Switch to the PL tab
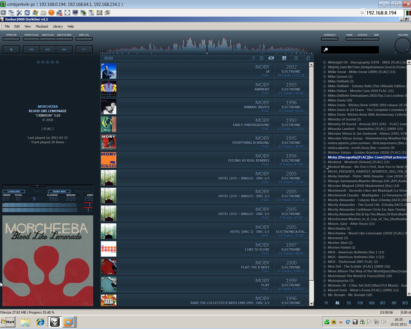The width and height of the screenshot is (411, 329). [326, 303]
